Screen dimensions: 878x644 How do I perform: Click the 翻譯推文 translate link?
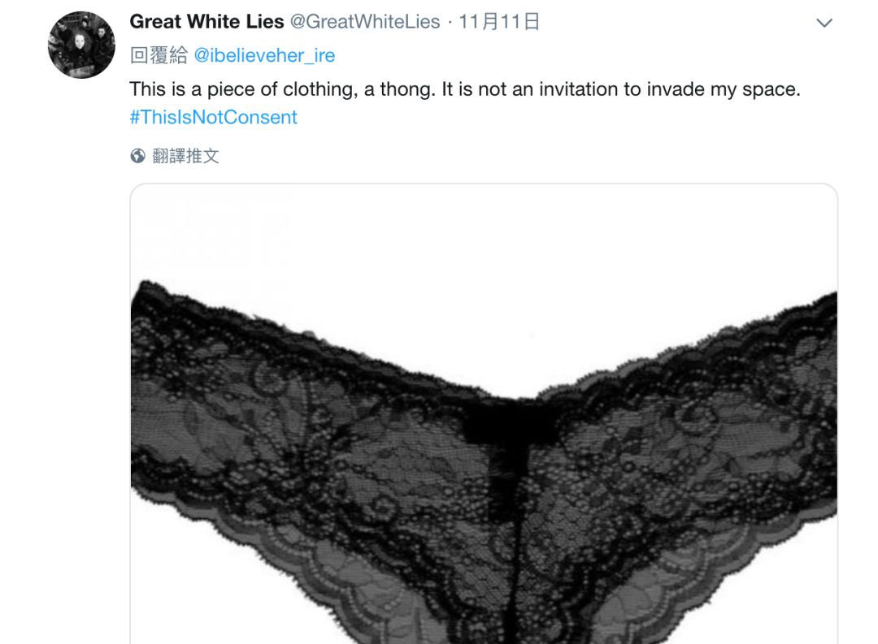coord(185,156)
